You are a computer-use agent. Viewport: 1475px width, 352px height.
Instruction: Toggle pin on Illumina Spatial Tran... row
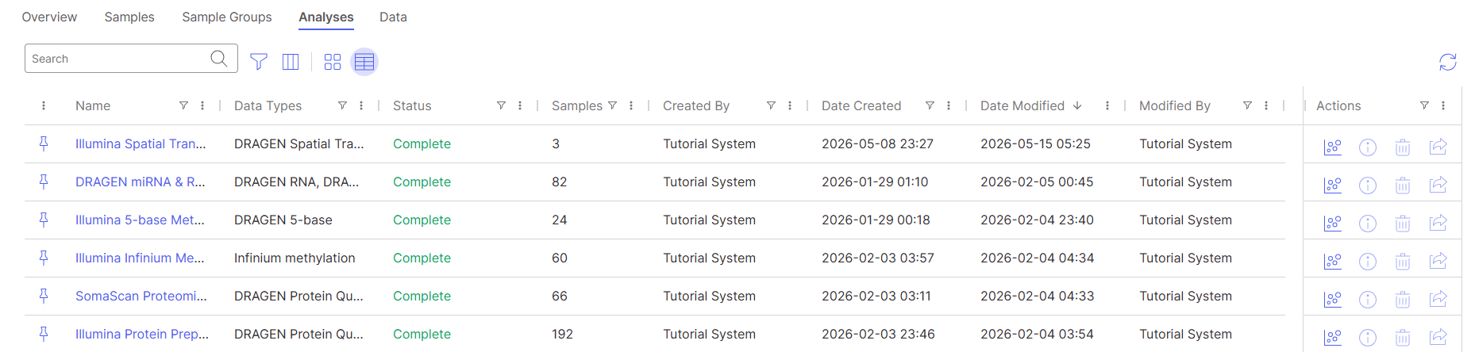tap(44, 143)
